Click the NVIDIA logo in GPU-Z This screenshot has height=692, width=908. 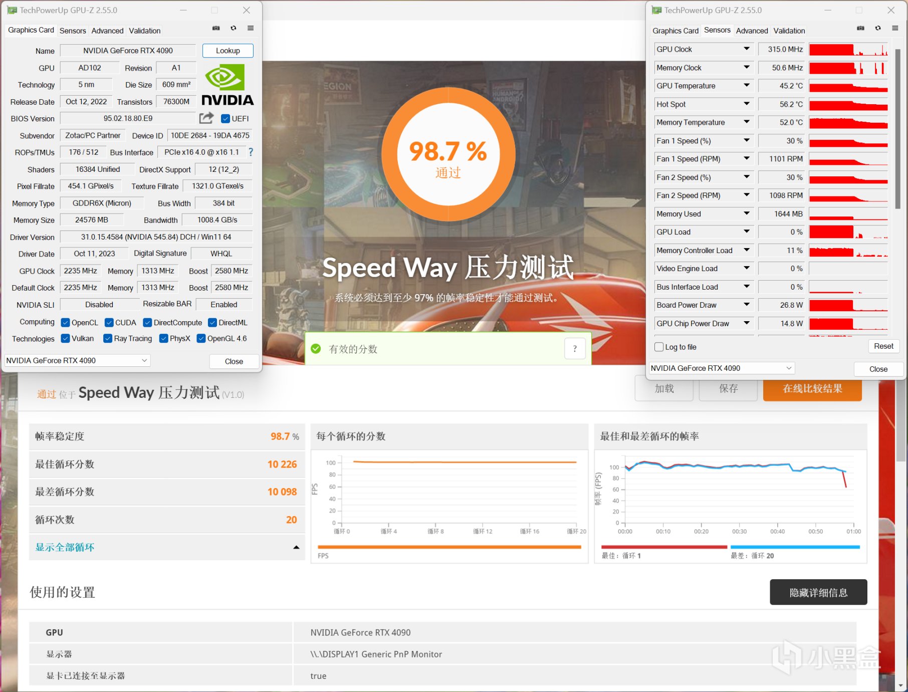[228, 85]
